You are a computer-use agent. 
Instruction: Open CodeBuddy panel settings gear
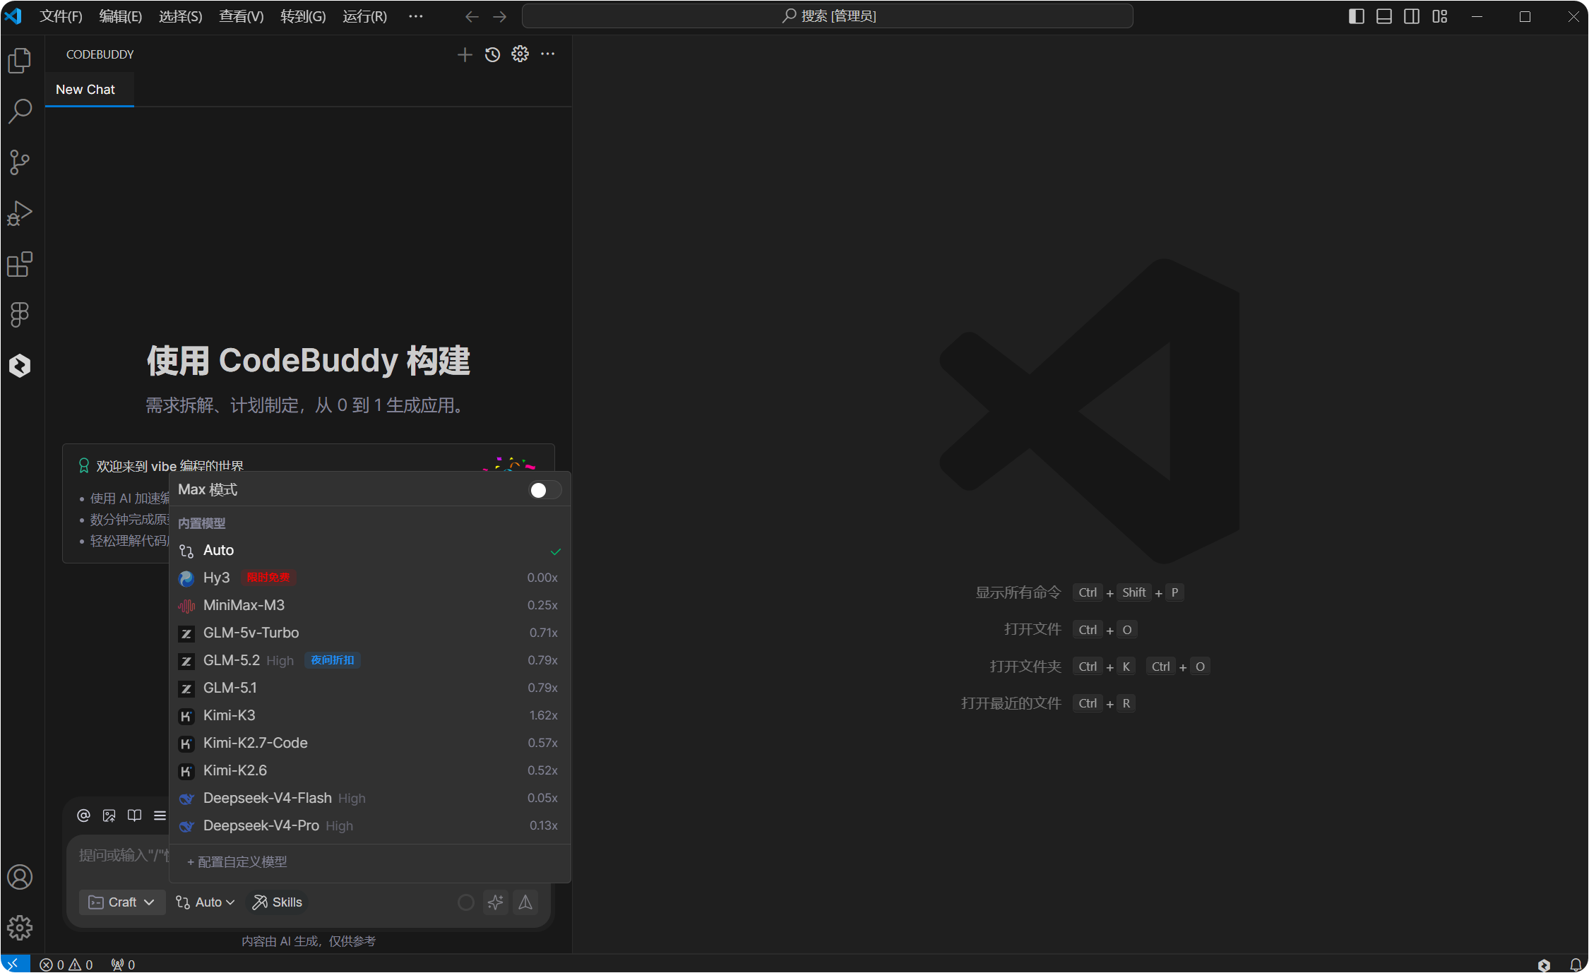coord(520,54)
